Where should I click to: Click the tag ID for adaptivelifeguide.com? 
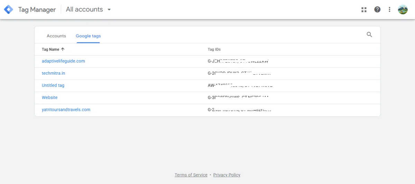(x=238, y=61)
